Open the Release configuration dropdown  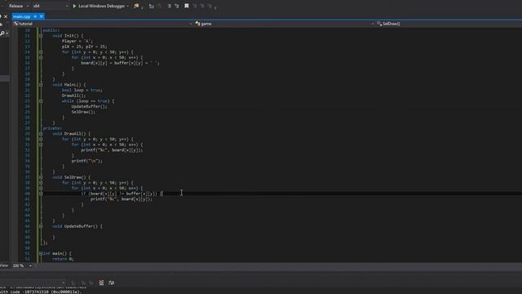(x=18, y=6)
